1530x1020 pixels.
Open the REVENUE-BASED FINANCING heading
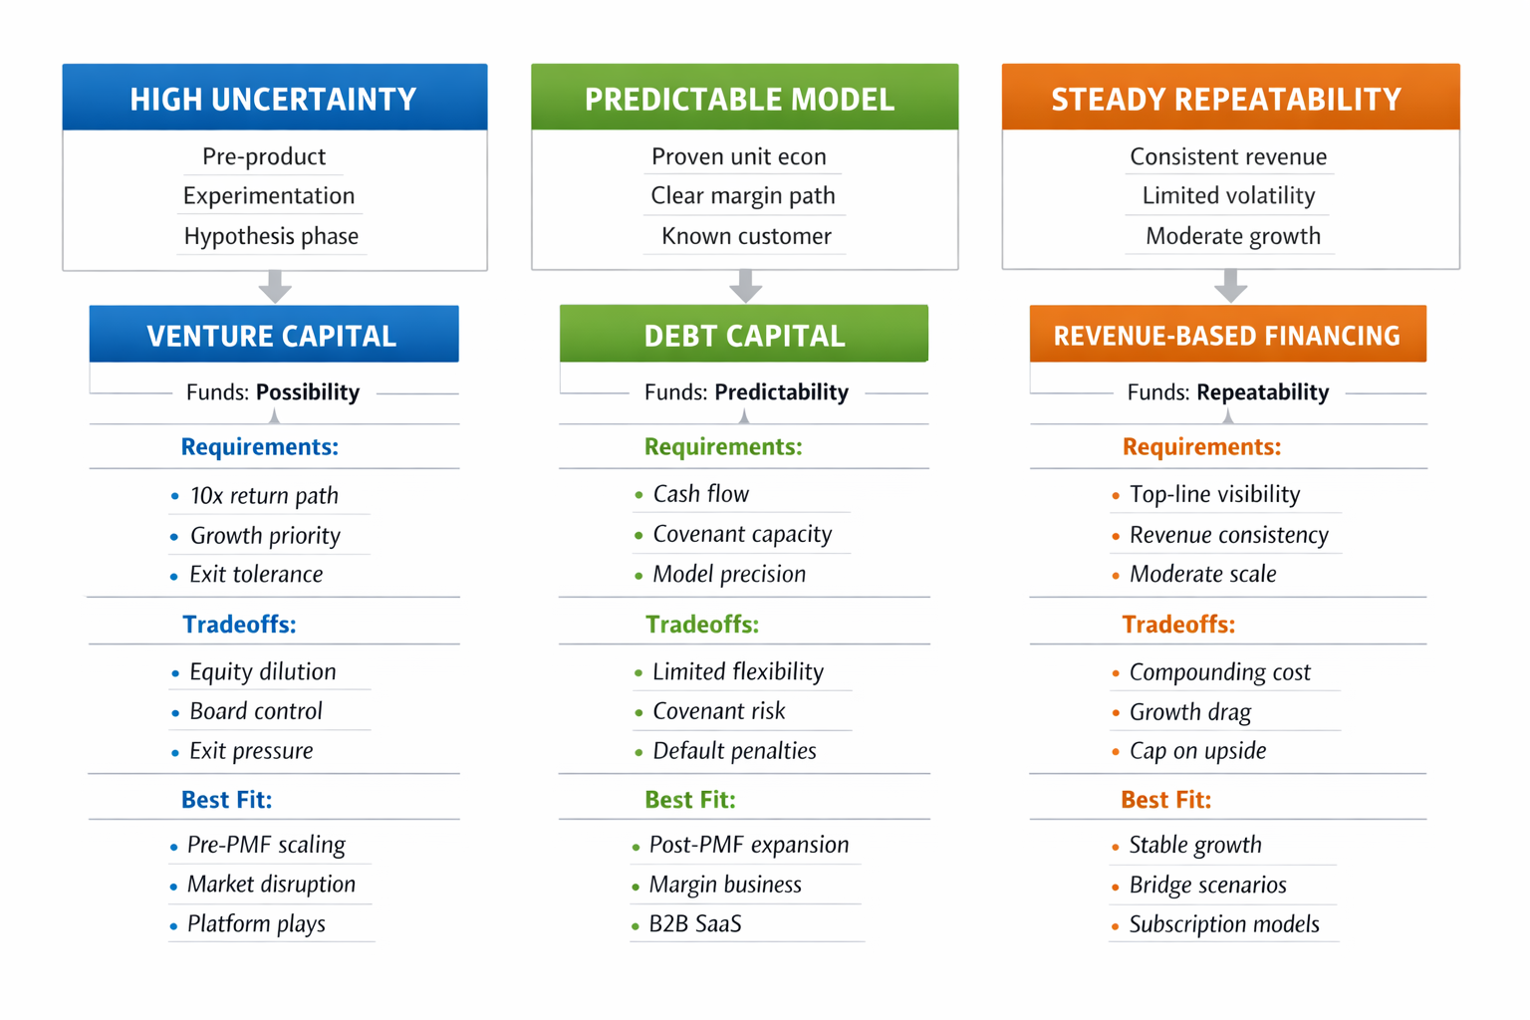(1227, 336)
